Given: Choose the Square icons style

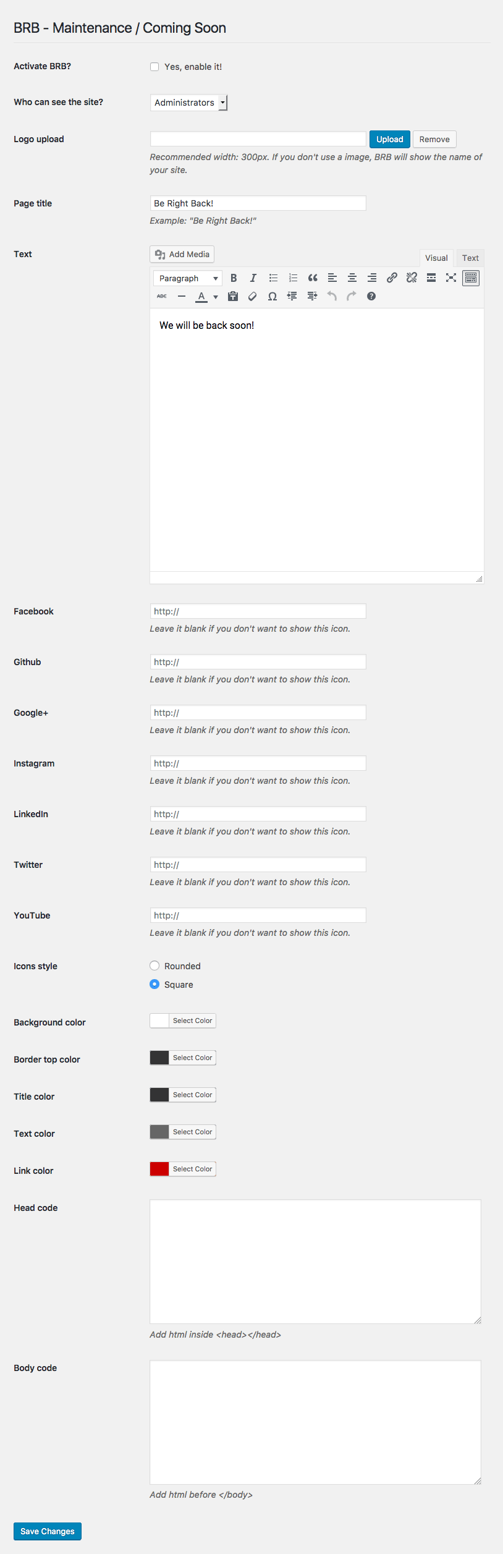Looking at the screenshot, I should tap(154, 984).
